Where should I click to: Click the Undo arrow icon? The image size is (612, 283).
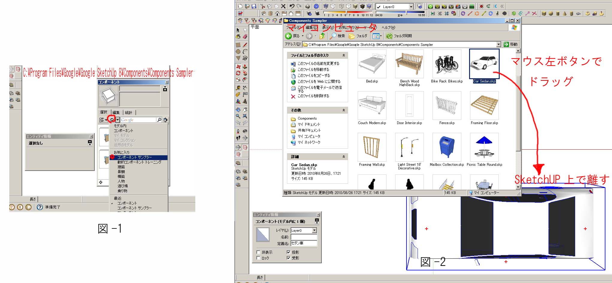[292, 6]
